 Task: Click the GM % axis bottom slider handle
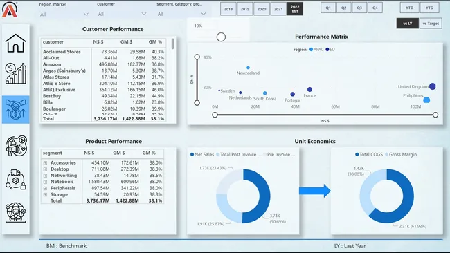click(x=197, y=102)
